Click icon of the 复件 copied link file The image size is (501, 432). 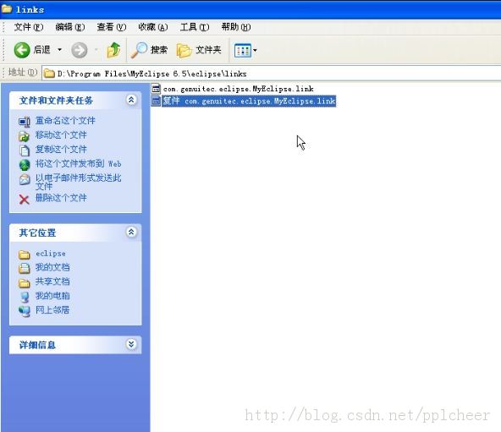(x=156, y=101)
